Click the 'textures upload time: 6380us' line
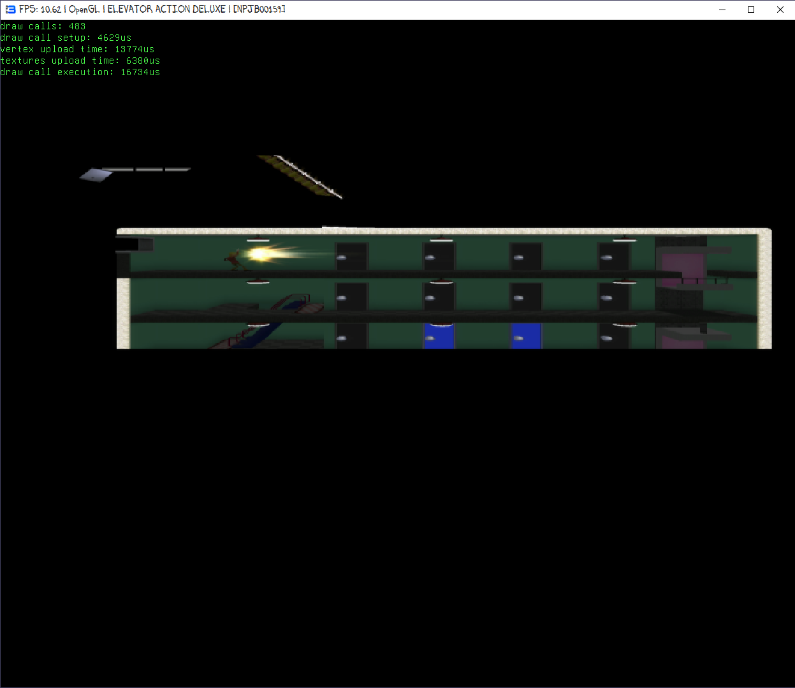 80,61
